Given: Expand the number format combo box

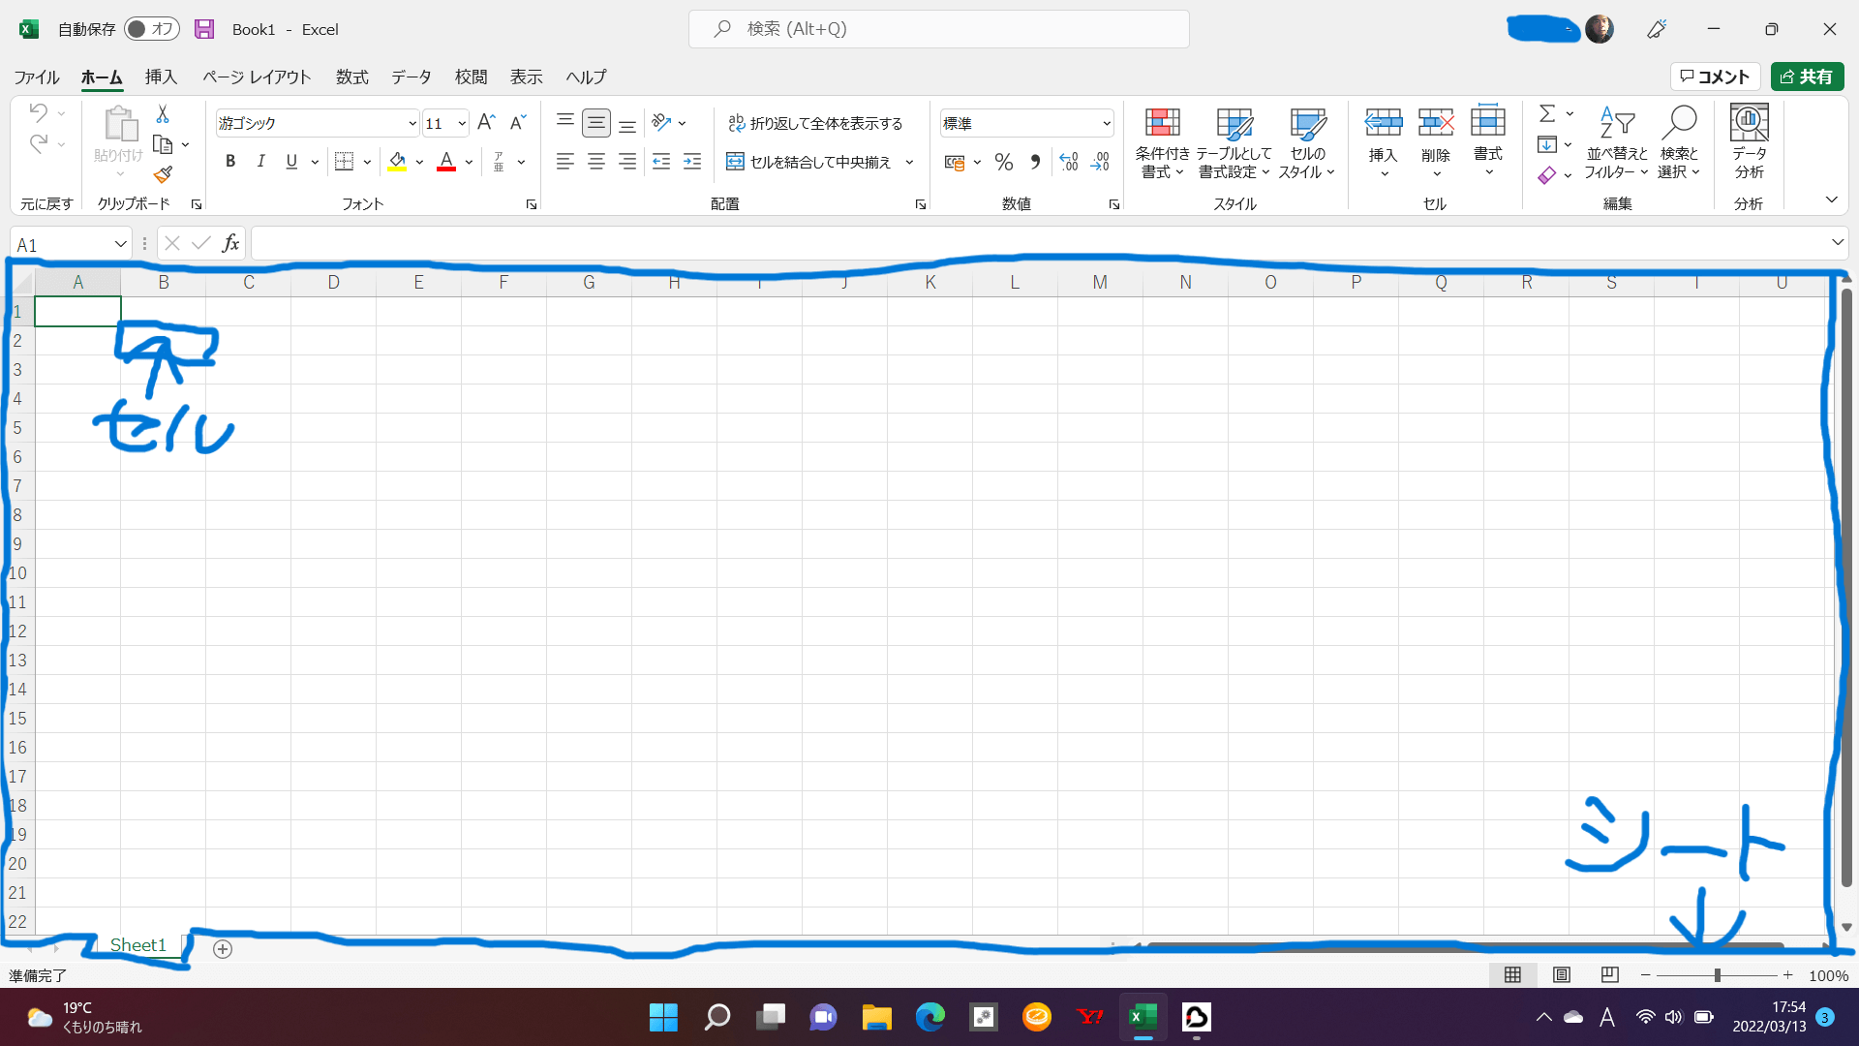Looking at the screenshot, I should (1106, 123).
